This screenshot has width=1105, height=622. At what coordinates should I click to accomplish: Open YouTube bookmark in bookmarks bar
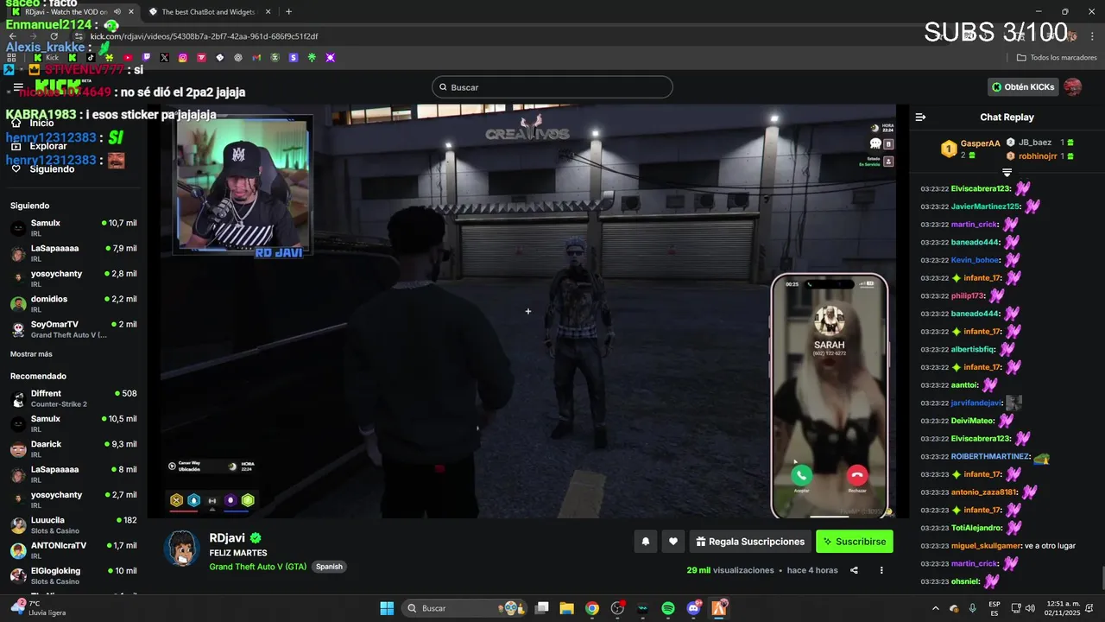tap(128, 58)
